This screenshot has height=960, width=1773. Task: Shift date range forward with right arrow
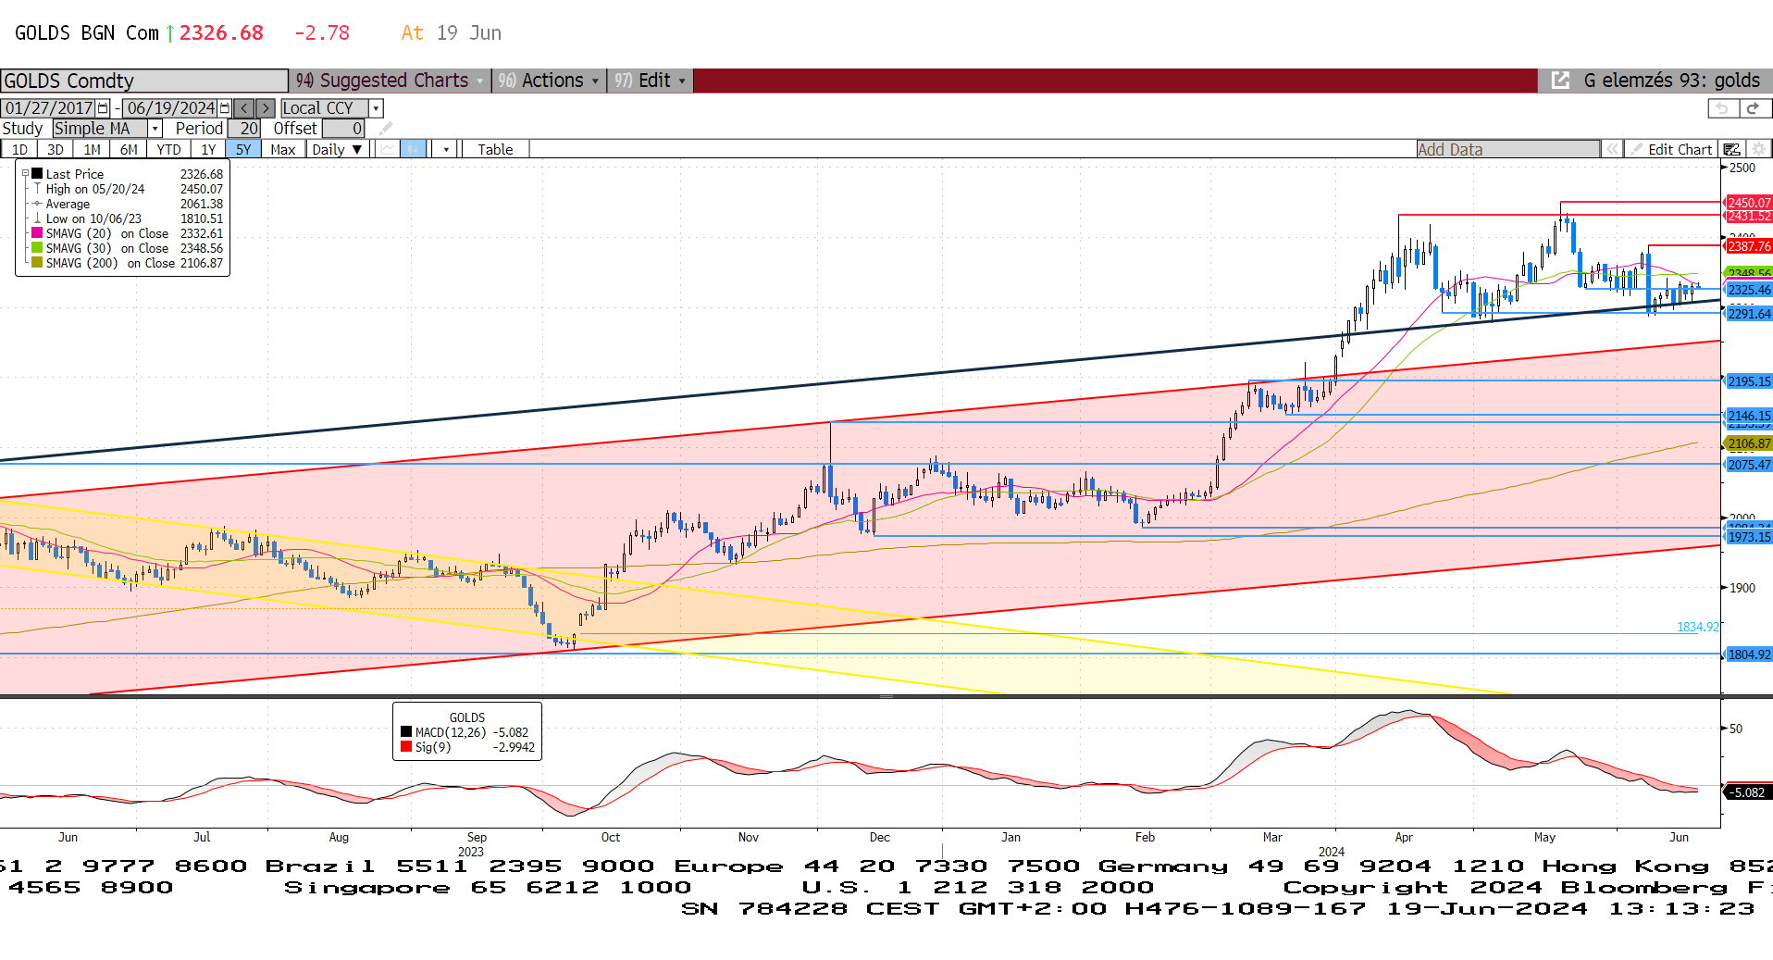[266, 108]
